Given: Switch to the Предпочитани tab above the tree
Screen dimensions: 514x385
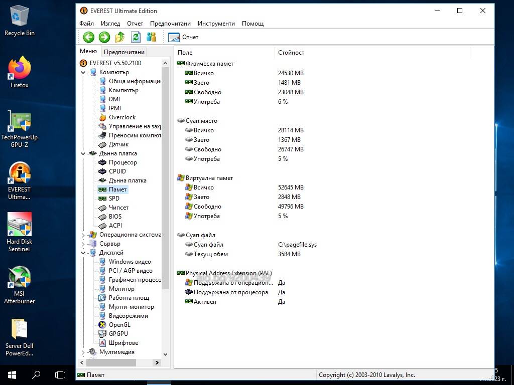Looking at the screenshot, I should click(124, 52).
